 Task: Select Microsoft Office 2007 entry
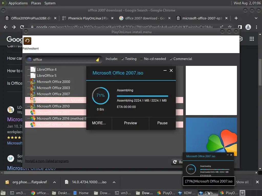point(53,94)
